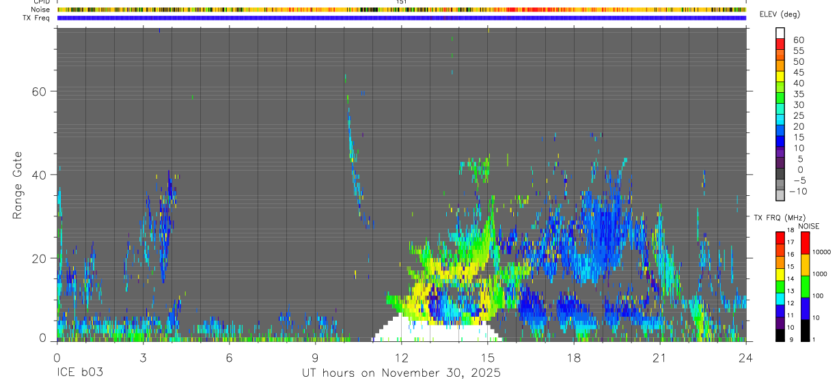Select the red ELEV swatch beside 60
The height and width of the screenshot is (387, 839).
click(x=780, y=44)
